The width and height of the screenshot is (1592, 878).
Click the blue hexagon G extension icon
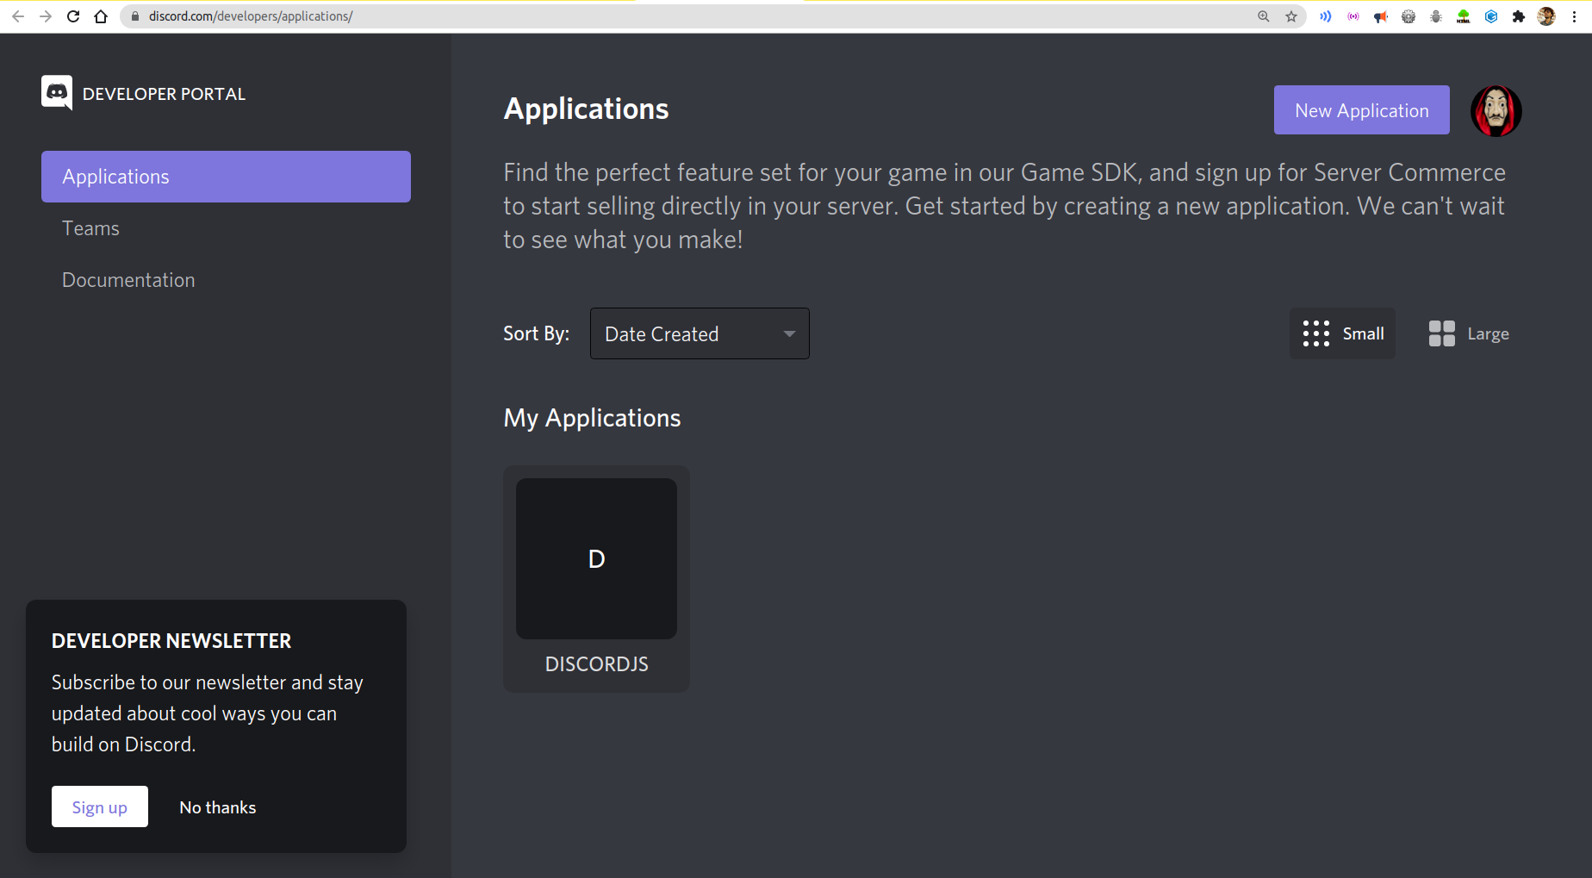(1491, 16)
